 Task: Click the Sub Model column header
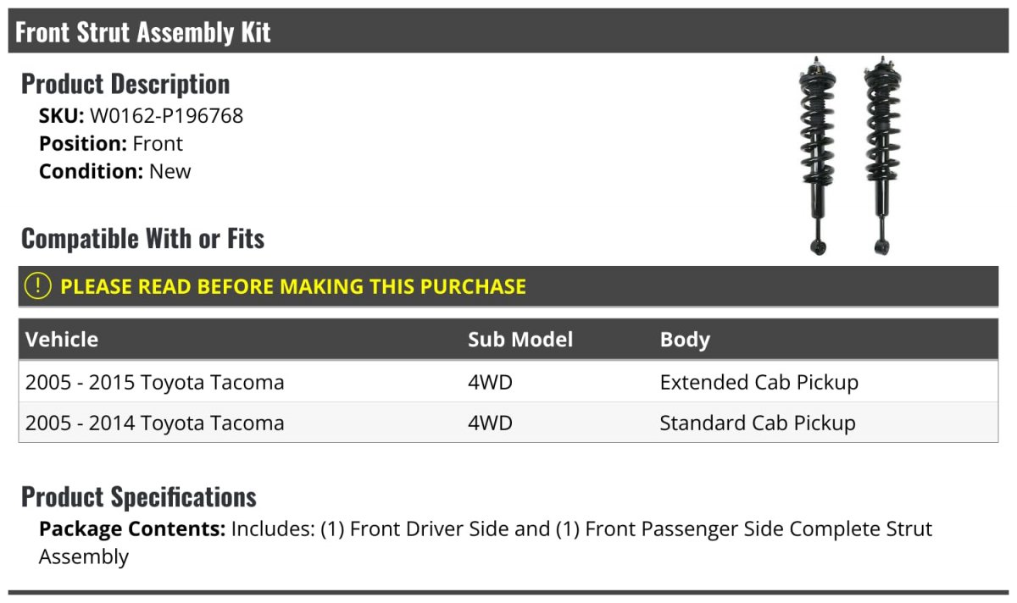coord(520,340)
